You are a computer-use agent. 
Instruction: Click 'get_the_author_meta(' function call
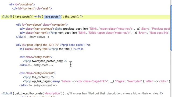click(x=29, y=93)
